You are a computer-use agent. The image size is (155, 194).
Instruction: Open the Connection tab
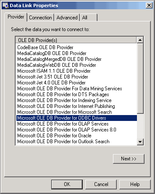tap(40, 18)
